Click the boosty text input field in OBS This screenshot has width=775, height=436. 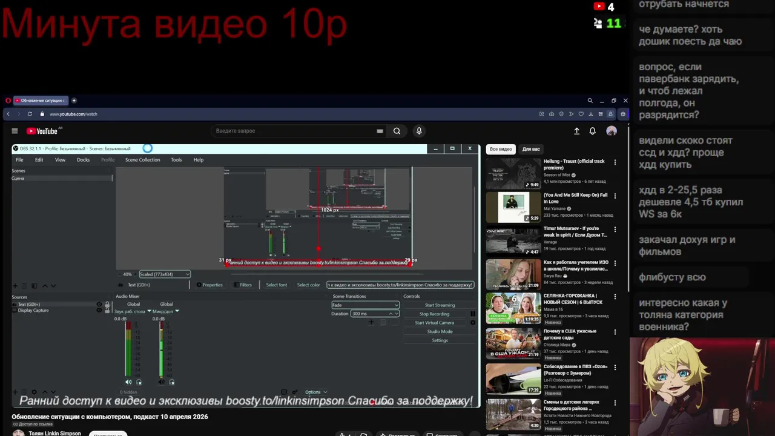point(400,285)
